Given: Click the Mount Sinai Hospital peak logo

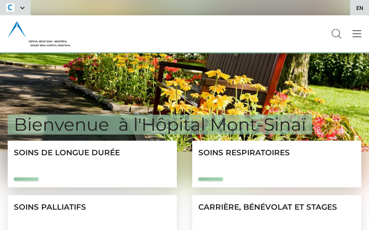Looking at the screenshot, I should point(17,30).
